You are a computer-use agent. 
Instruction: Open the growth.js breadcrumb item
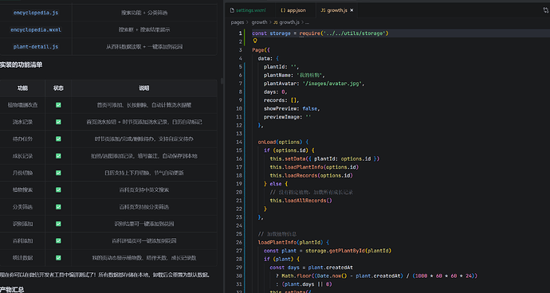[286, 22]
